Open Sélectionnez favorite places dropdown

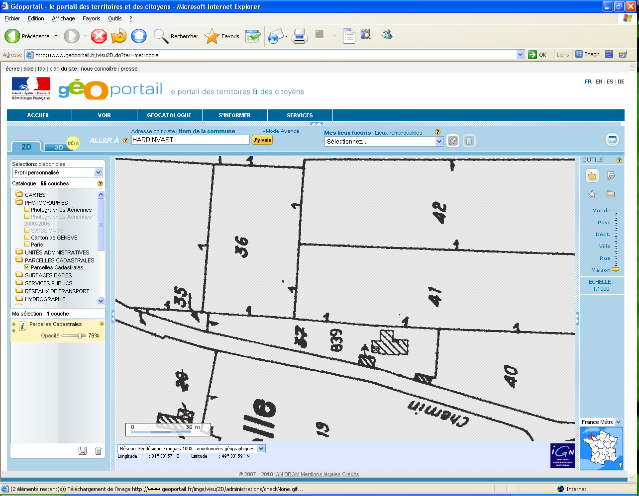(x=384, y=142)
